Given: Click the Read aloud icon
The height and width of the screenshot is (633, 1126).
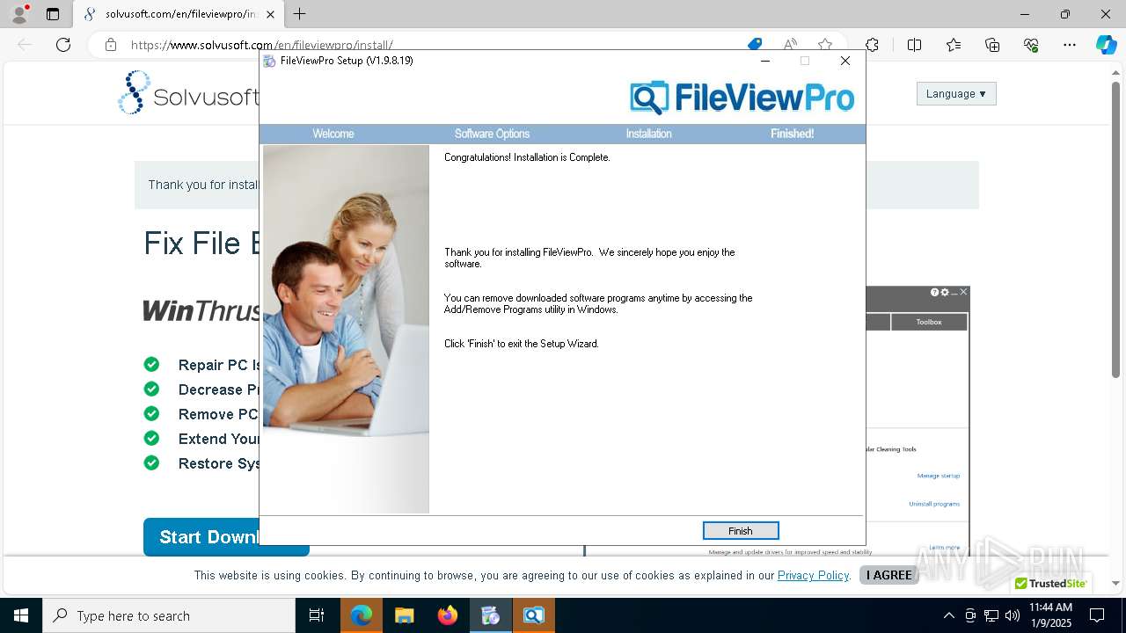Looking at the screenshot, I should [790, 45].
